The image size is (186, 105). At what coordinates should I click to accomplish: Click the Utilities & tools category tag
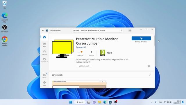(x=84, y=66)
